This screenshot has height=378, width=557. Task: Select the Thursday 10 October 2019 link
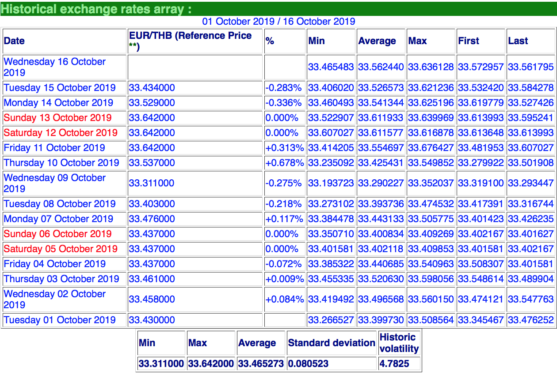point(61,163)
